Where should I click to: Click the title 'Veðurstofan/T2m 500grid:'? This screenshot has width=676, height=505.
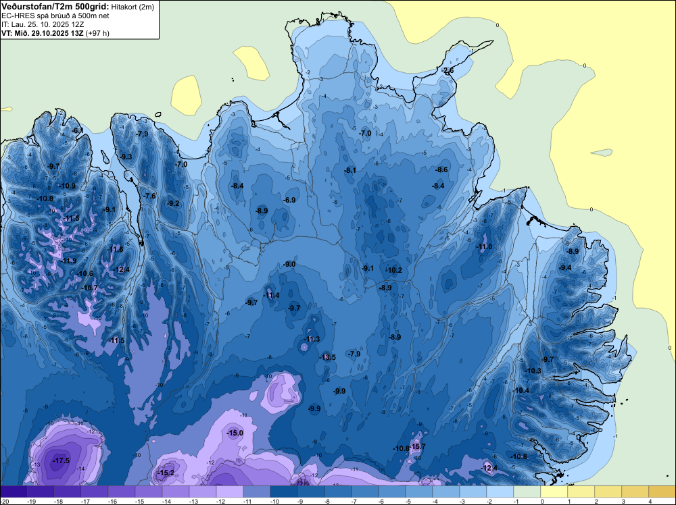[x=55, y=6]
